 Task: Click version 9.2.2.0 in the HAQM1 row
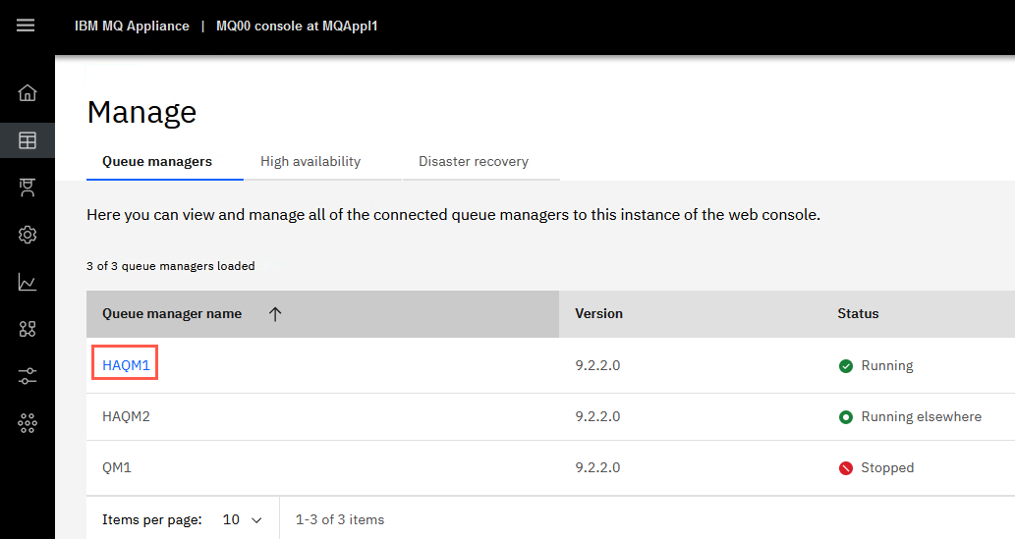click(x=597, y=365)
